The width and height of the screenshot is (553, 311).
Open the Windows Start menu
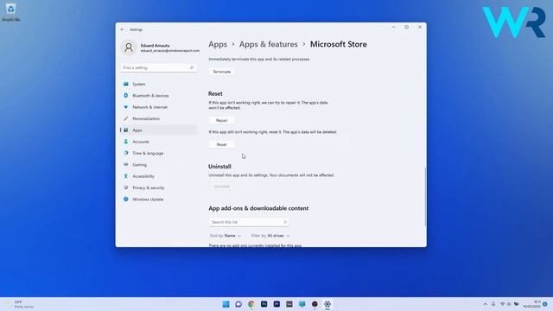(x=226, y=304)
